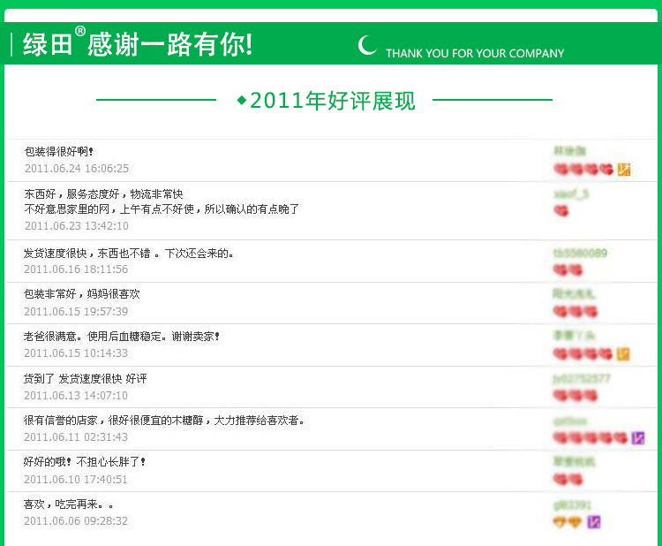The width and height of the screenshot is (662, 546).
Task: Open reviewer name beside 东西好，服务态度好 review
Action: tap(571, 194)
